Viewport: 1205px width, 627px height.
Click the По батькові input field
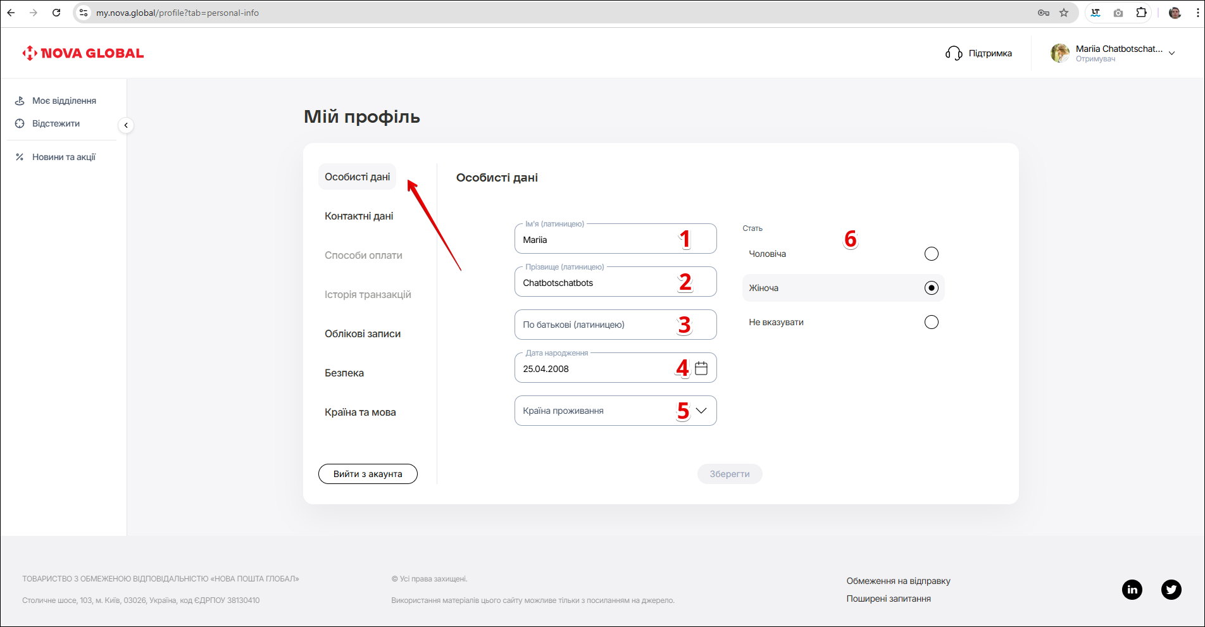(x=595, y=325)
